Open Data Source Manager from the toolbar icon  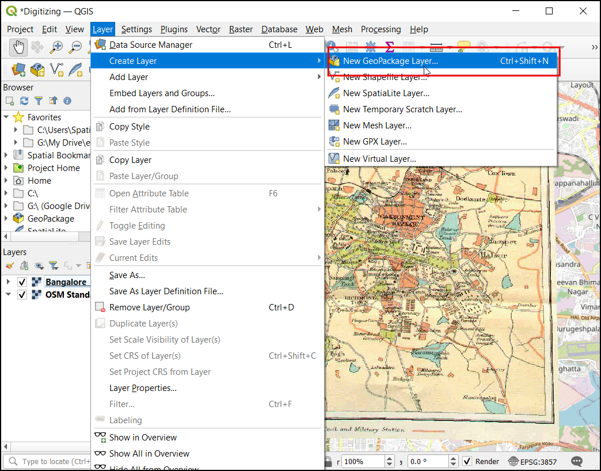(x=18, y=69)
